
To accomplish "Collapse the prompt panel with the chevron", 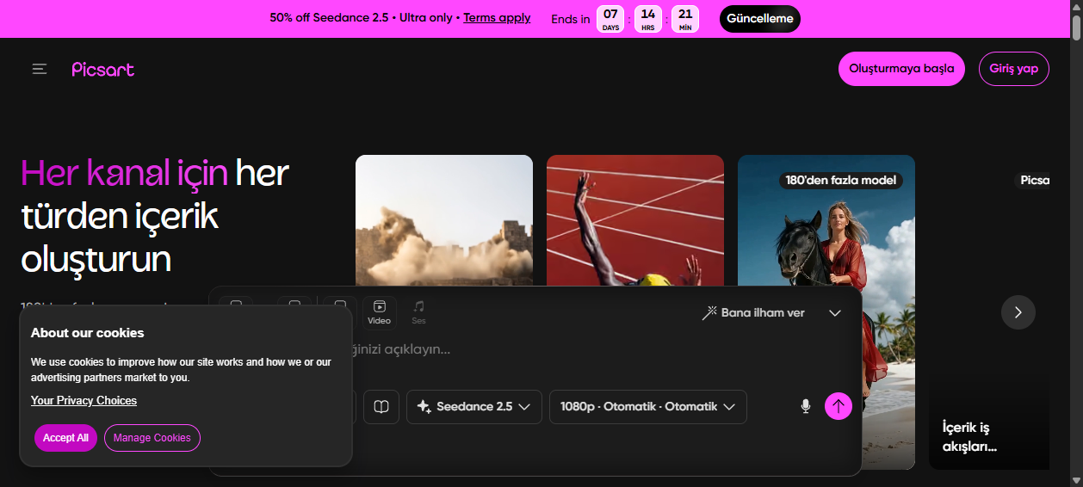I will (834, 313).
